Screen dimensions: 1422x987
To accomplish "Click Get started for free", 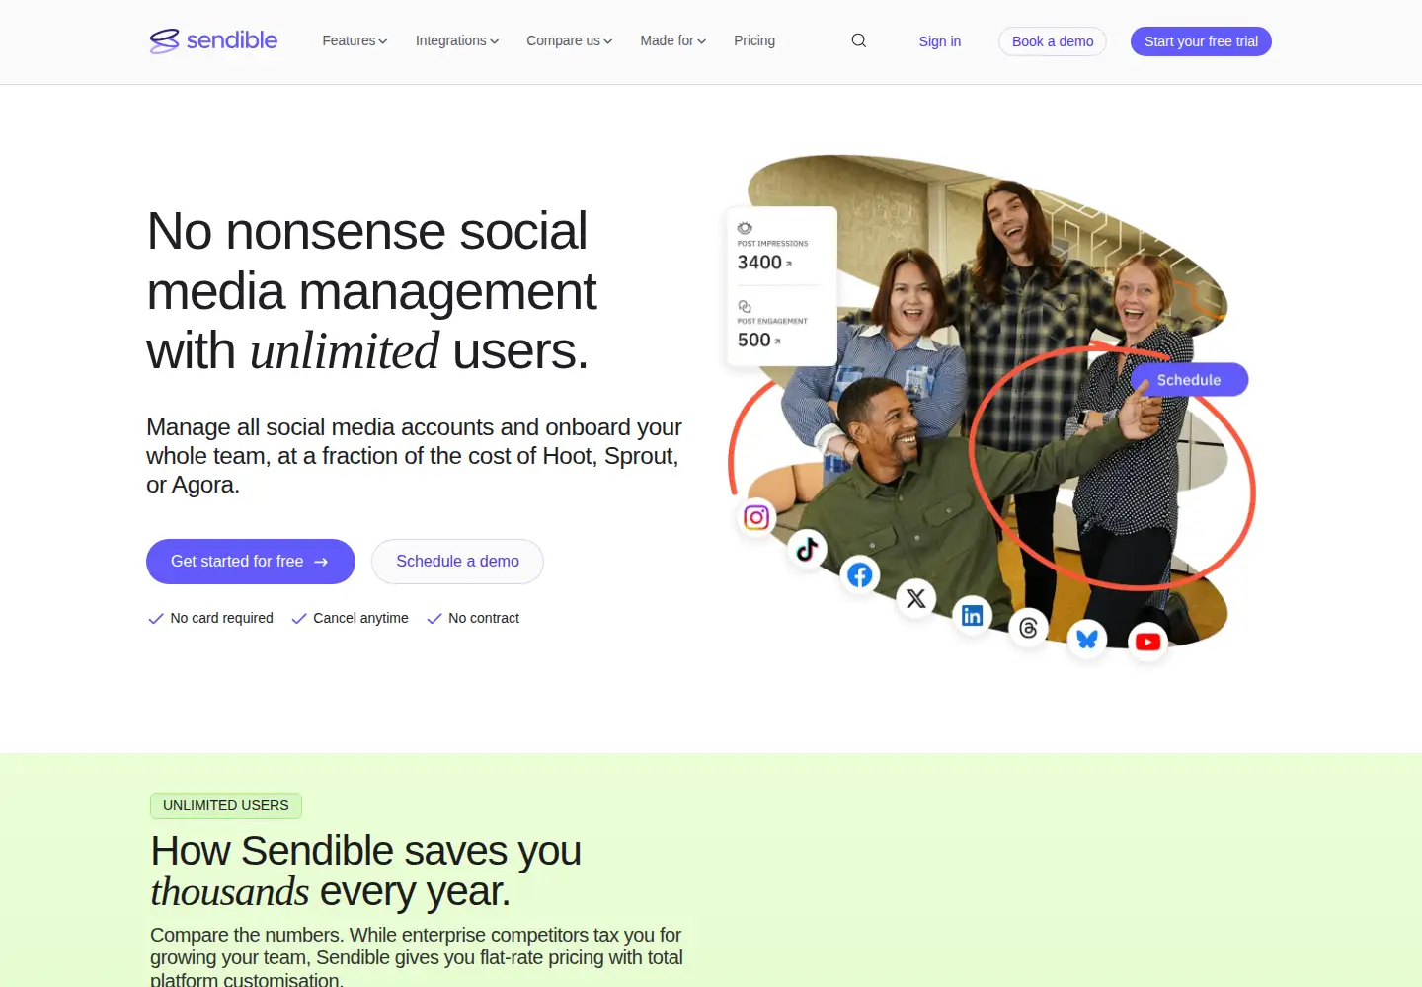I will coord(251,562).
